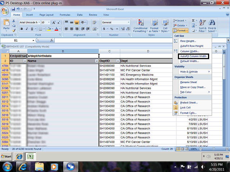The height and width of the screenshot is (172, 230).
Task: Click the Find & Select icon
Action: [212, 25]
